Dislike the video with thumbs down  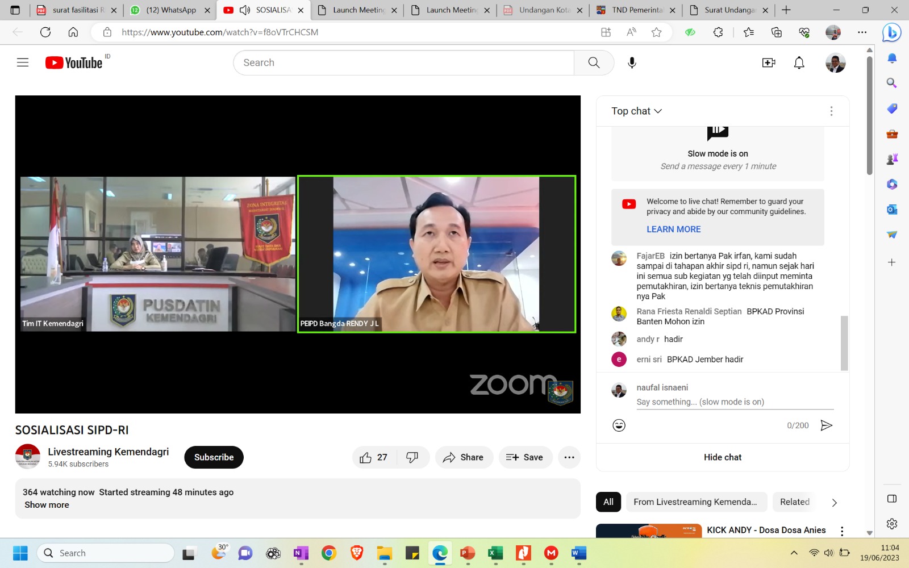[412, 457]
